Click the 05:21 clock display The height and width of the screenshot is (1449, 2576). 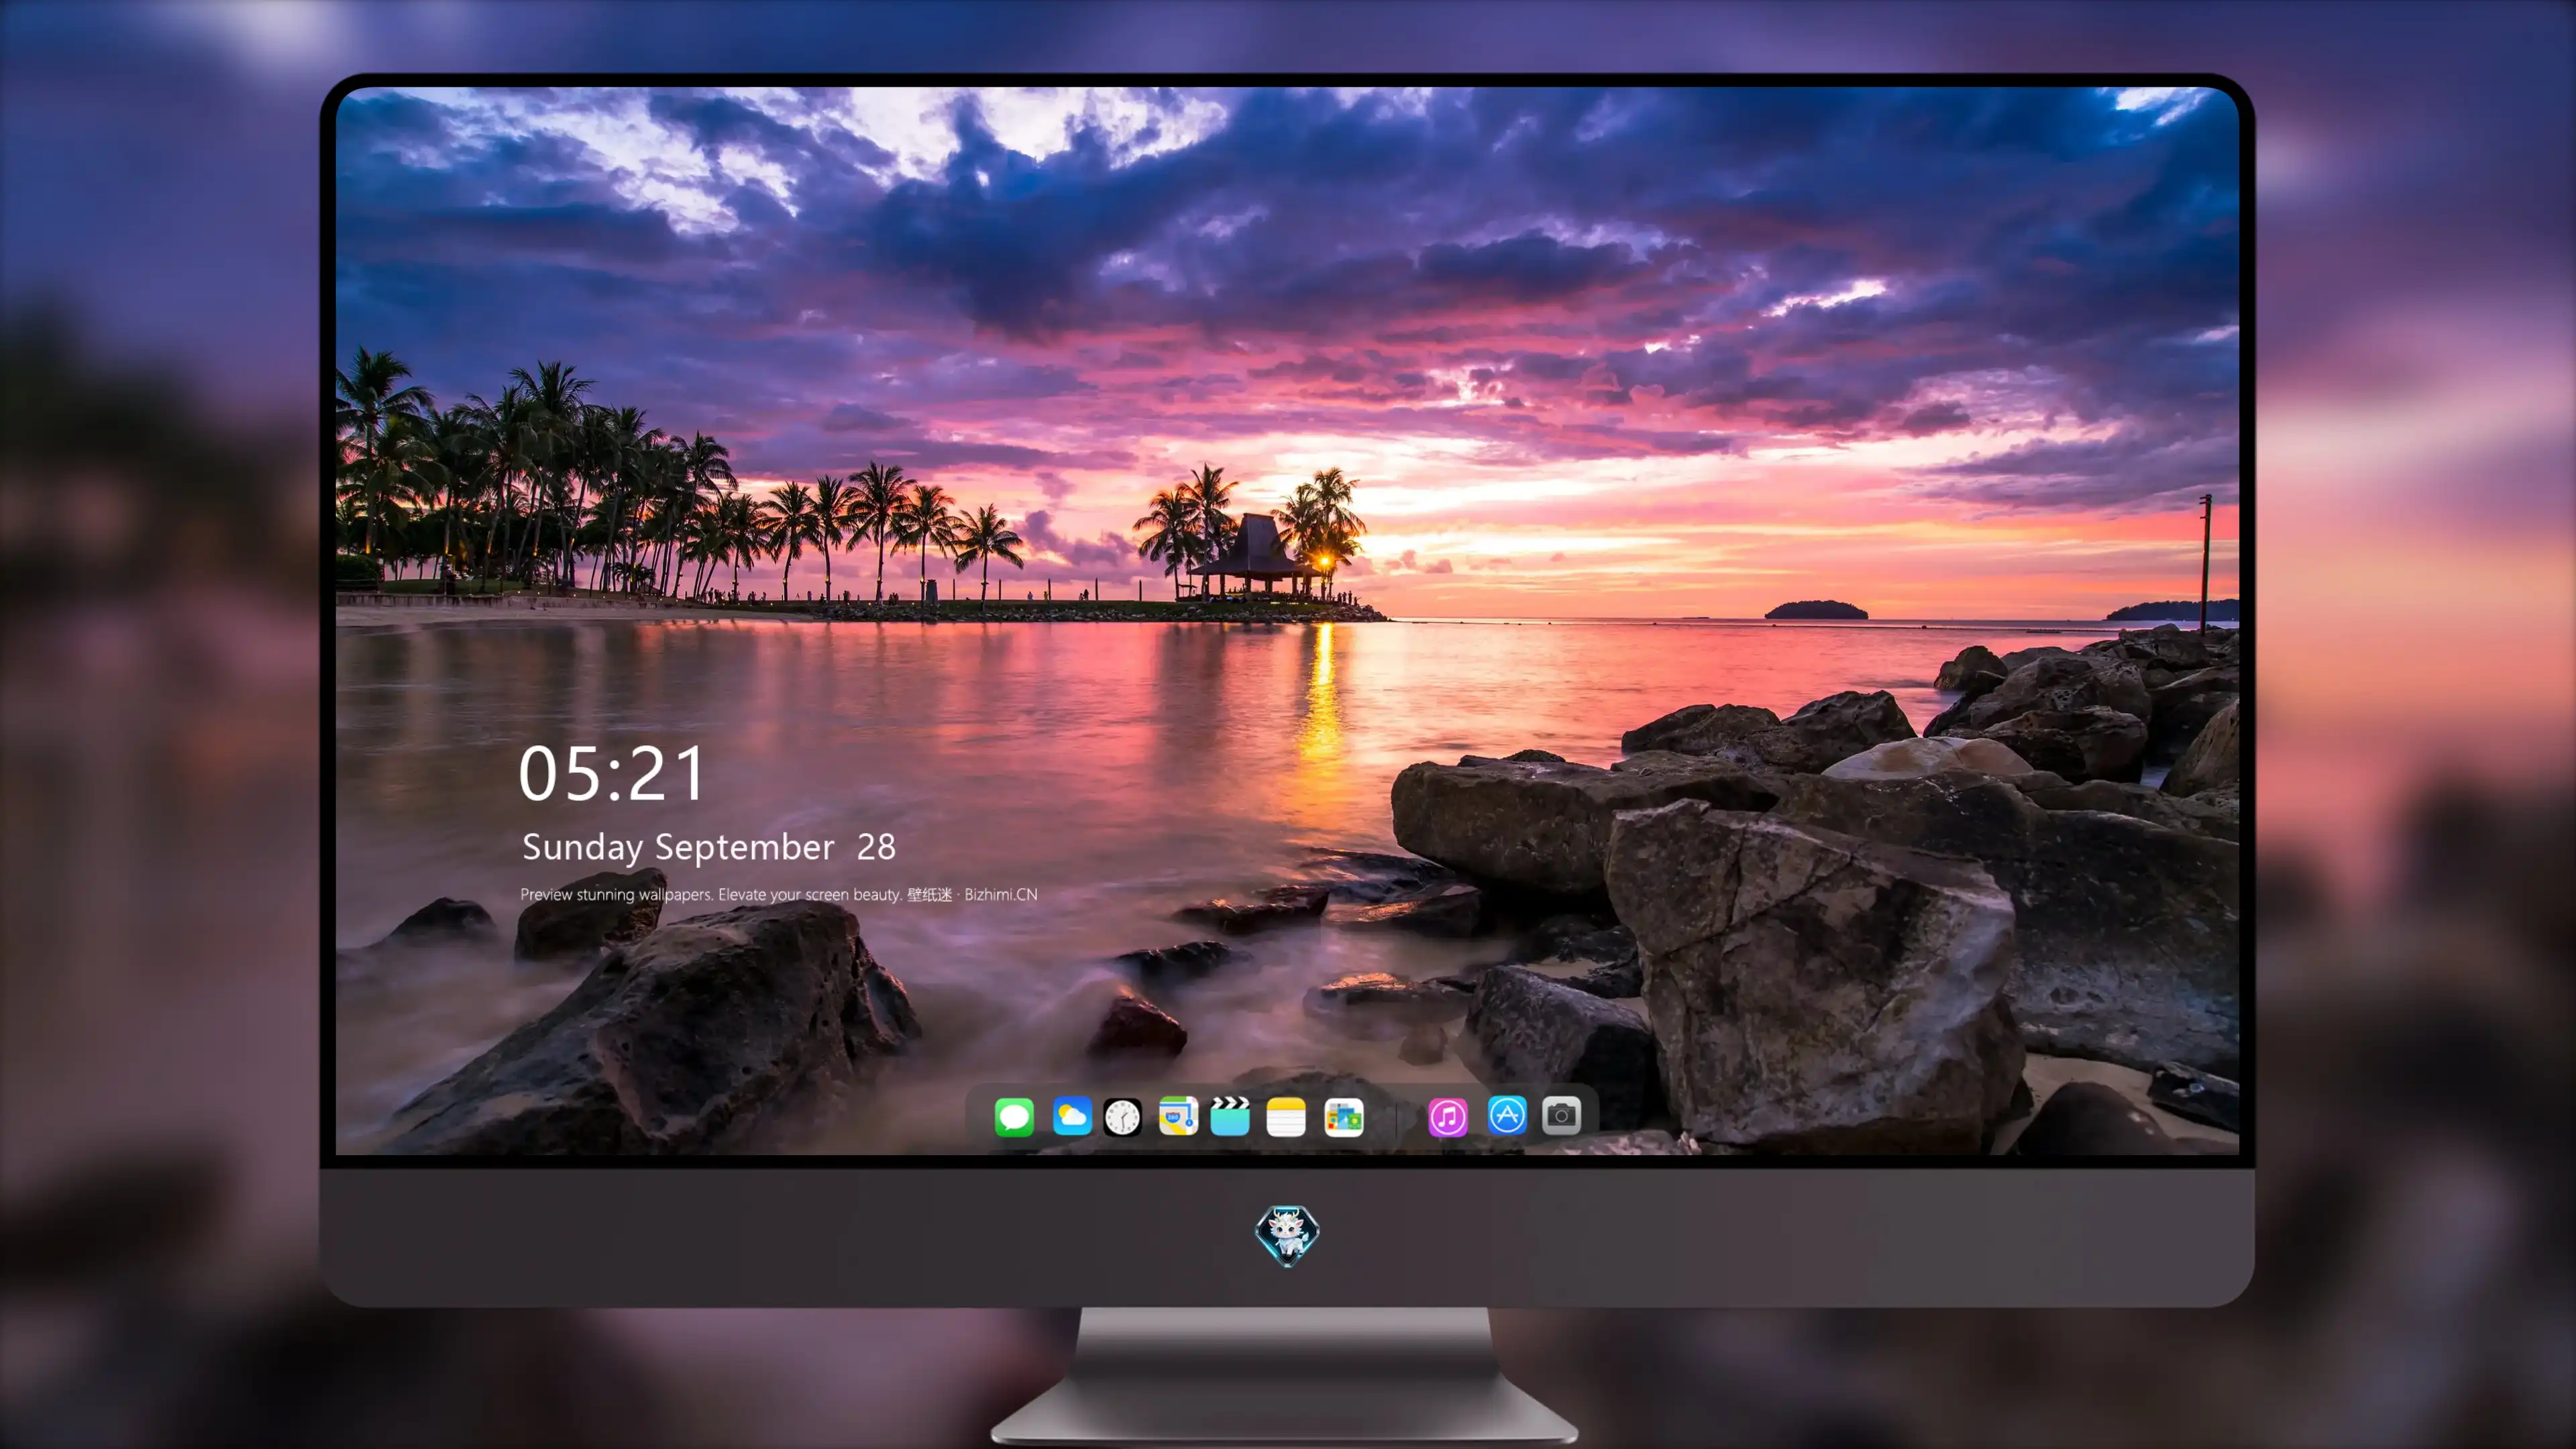click(611, 774)
